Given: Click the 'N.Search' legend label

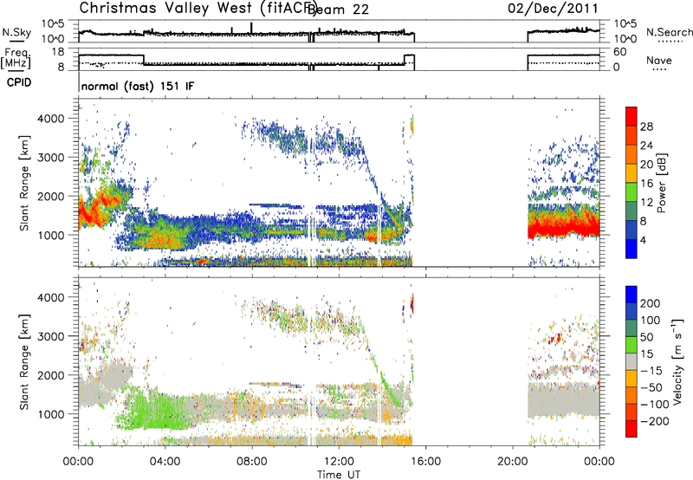Looking at the screenshot, I should pos(669,32).
